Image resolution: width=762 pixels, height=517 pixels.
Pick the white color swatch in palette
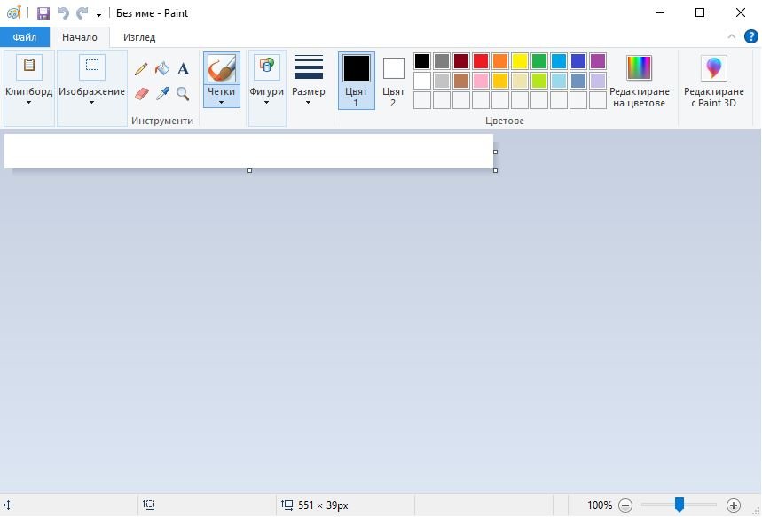click(x=422, y=81)
